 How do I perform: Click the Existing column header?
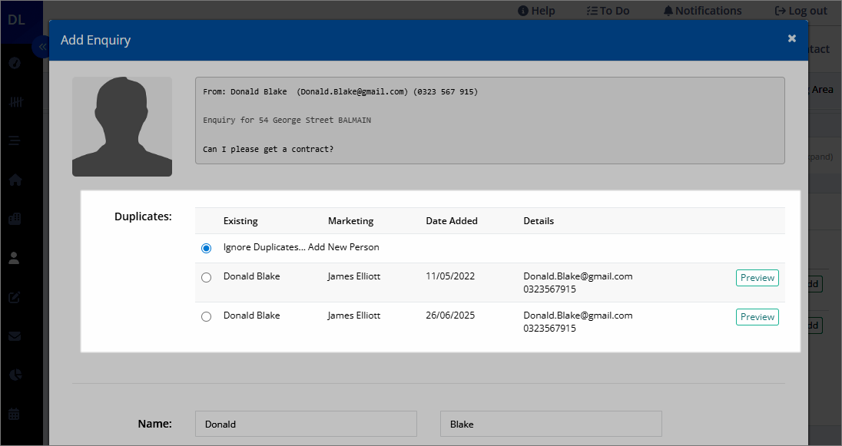point(240,220)
